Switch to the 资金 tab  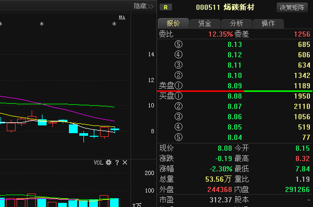tap(205, 24)
